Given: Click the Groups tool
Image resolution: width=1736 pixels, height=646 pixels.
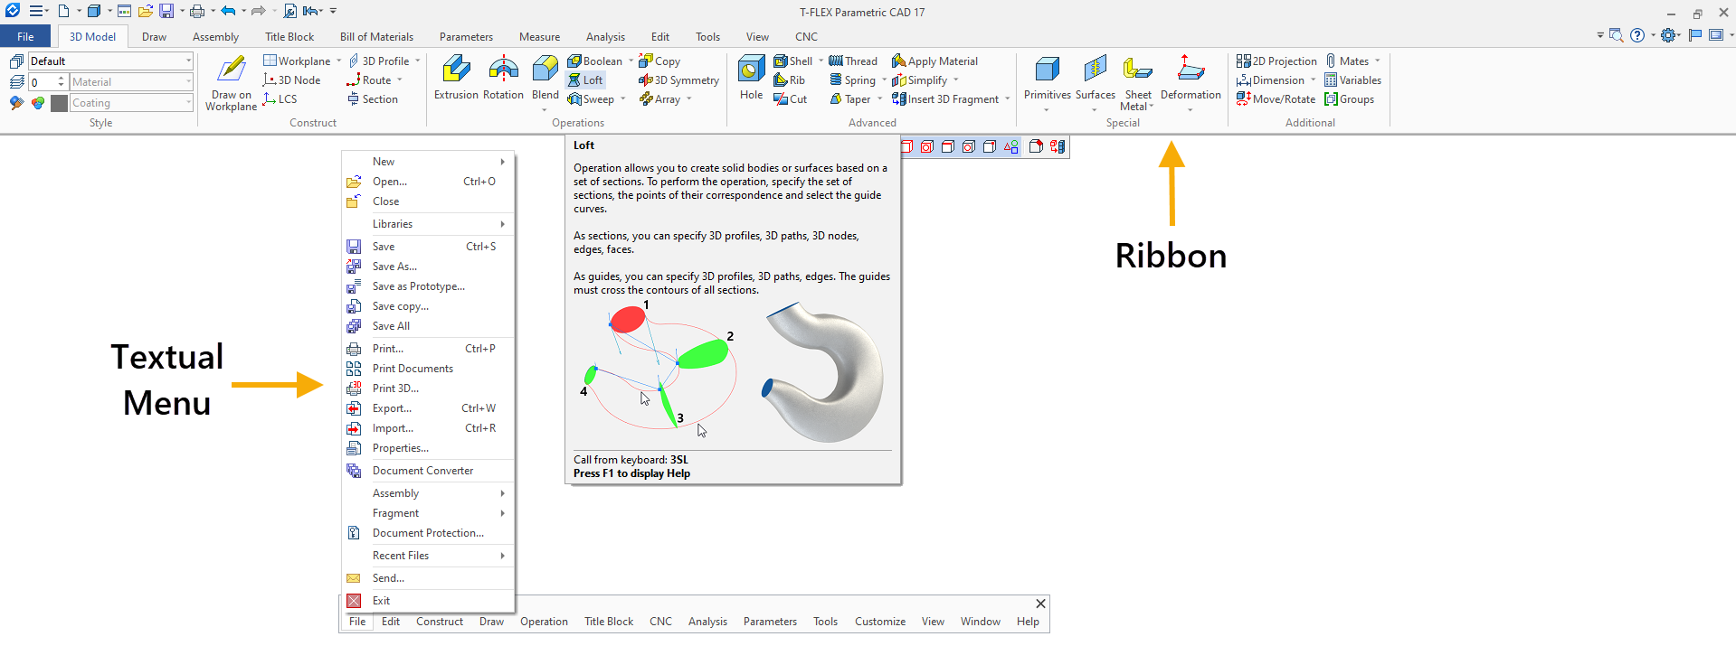Looking at the screenshot, I should click(x=1349, y=99).
